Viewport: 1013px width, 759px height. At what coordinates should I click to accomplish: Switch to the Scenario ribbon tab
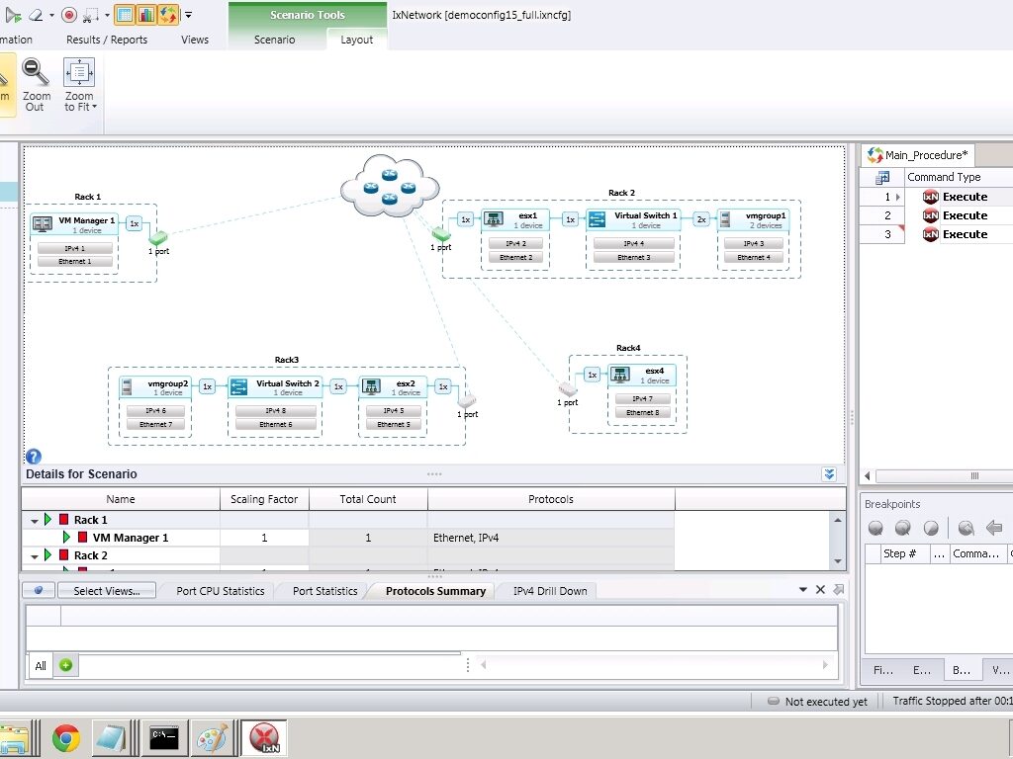tap(274, 40)
